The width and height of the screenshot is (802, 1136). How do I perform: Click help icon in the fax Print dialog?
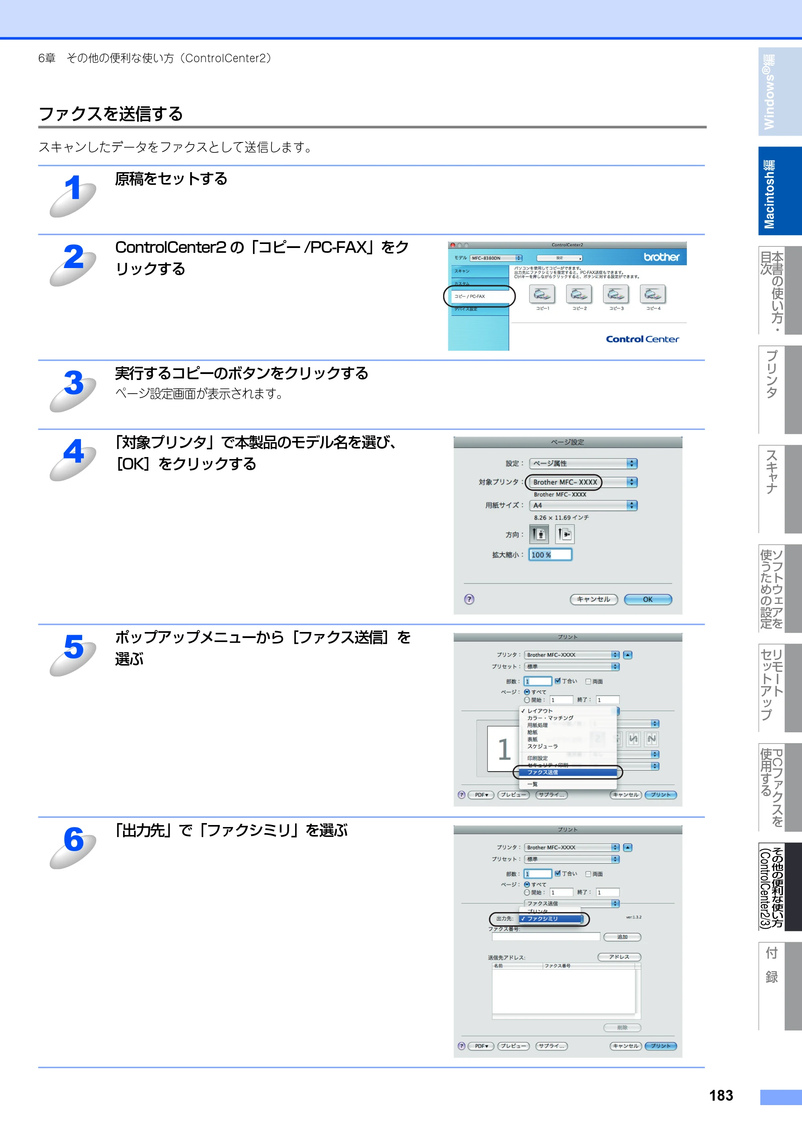pos(461,1046)
